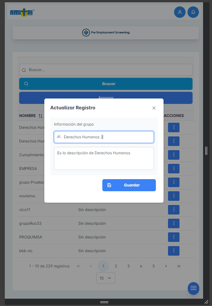This screenshot has width=212, height=306.
Task: Go to the next page arrow
Action: coord(166,266)
